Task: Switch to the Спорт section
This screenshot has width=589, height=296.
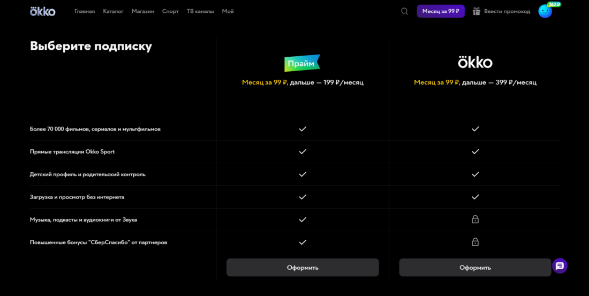Action: [170, 11]
